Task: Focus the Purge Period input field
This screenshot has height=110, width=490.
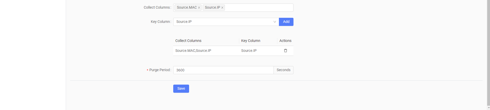Action: (223, 70)
